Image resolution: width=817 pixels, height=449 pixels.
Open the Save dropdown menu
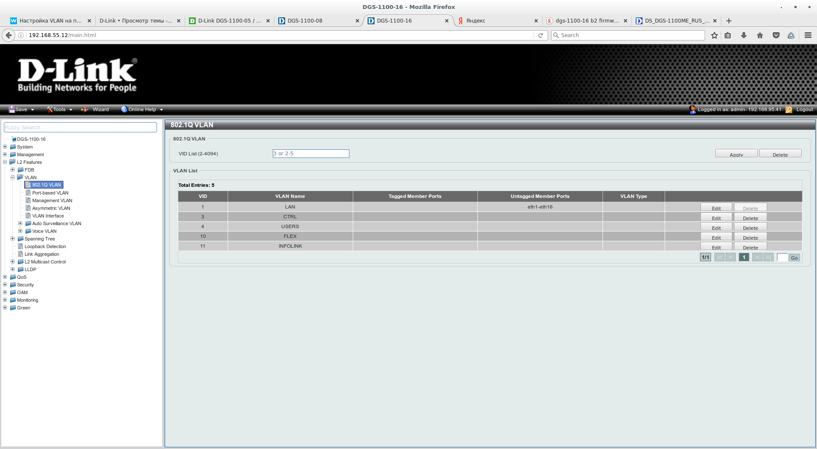pyautogui.click(x=21, y=109)
